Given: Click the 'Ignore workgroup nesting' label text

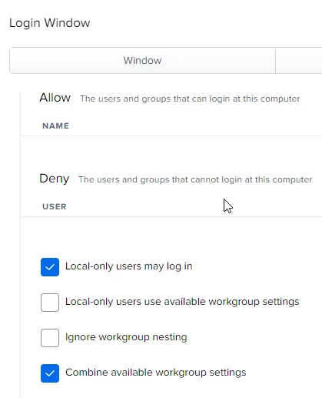Looking at the screenshot, I should [126, 337].
